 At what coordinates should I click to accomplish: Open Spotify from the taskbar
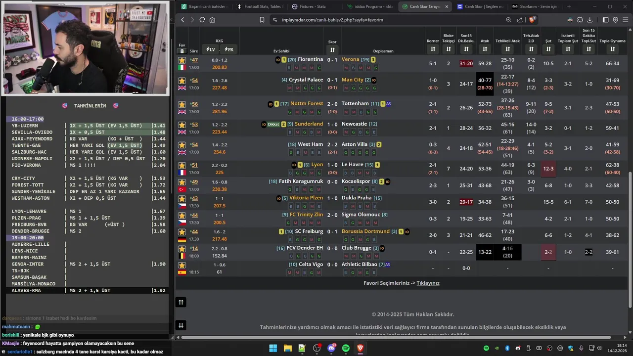[346, 348]
